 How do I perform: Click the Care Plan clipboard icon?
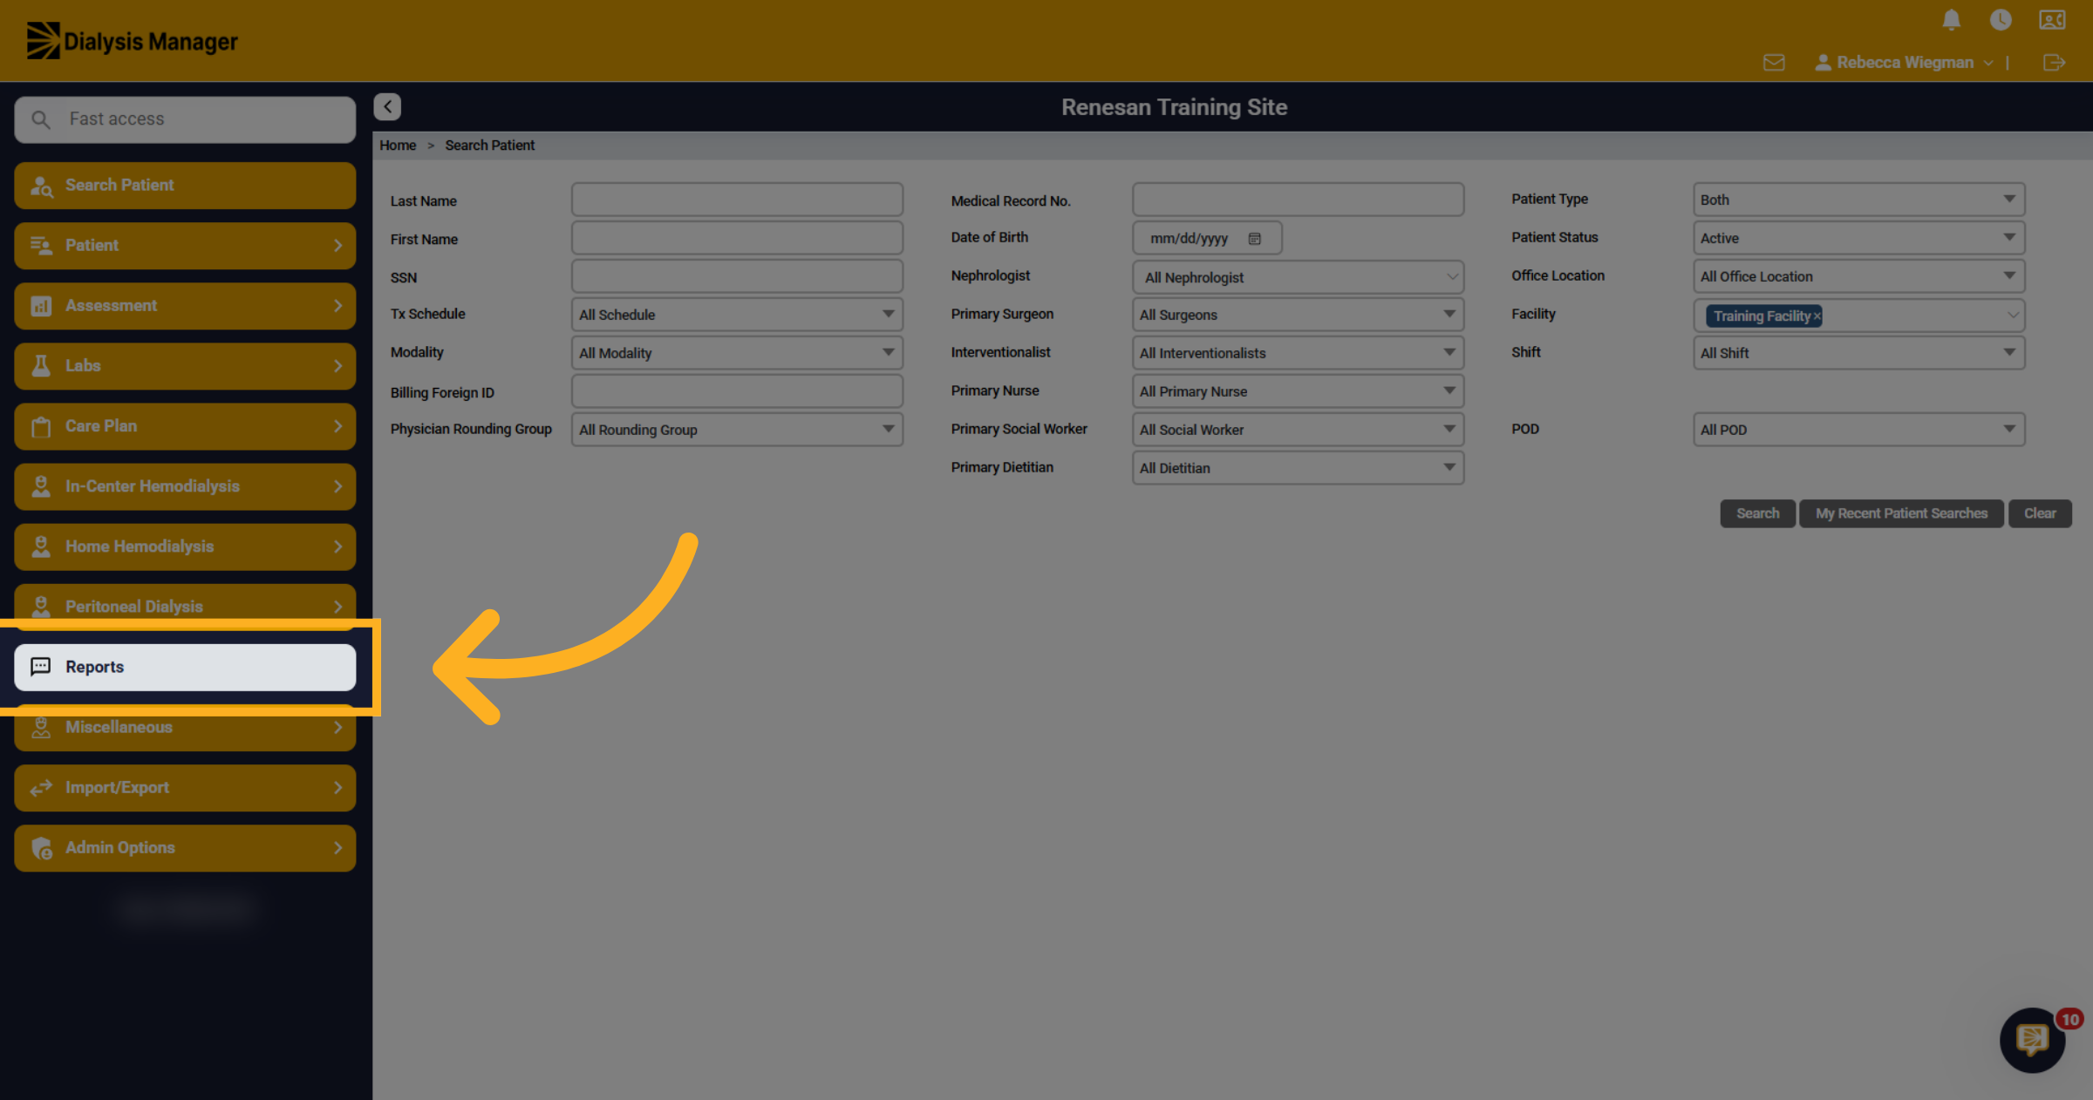pyautogui.click(x=41, y=426)
